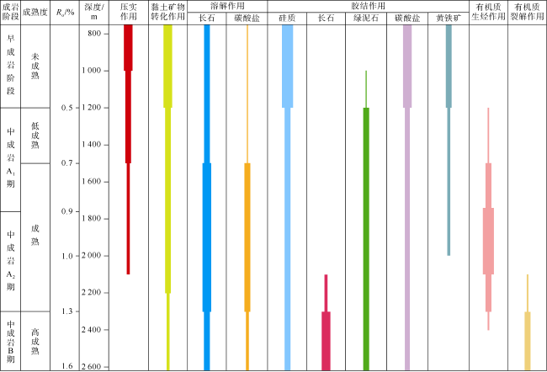Click the 胶结作用 group header

pos(368,6)
